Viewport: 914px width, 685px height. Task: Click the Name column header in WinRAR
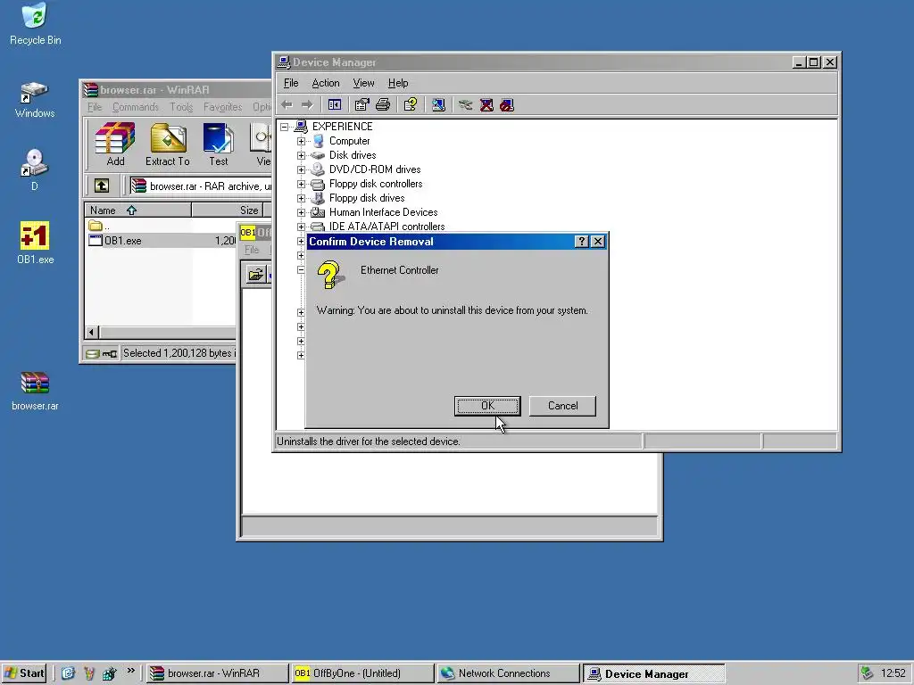tap(138, 210)
